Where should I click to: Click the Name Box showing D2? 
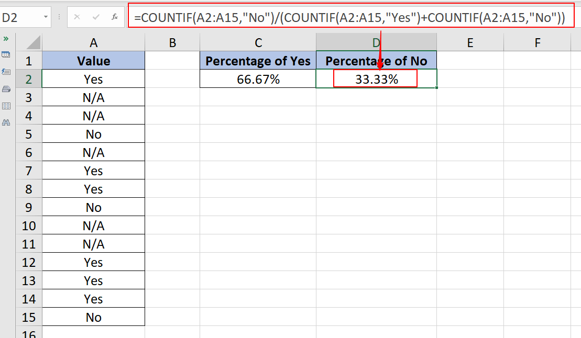click(x=21, y=16)
